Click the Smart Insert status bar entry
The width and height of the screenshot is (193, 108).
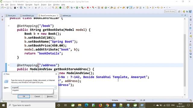(131, 100)
